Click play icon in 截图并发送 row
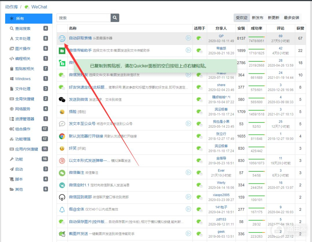The width and height of the screenshot is (312, 242). (x=188, y=234)
